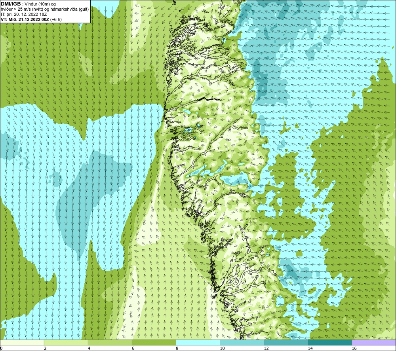Click the '0' scale label
The width and height of the screenshot is (396, 351).
(x=1, y=349)
